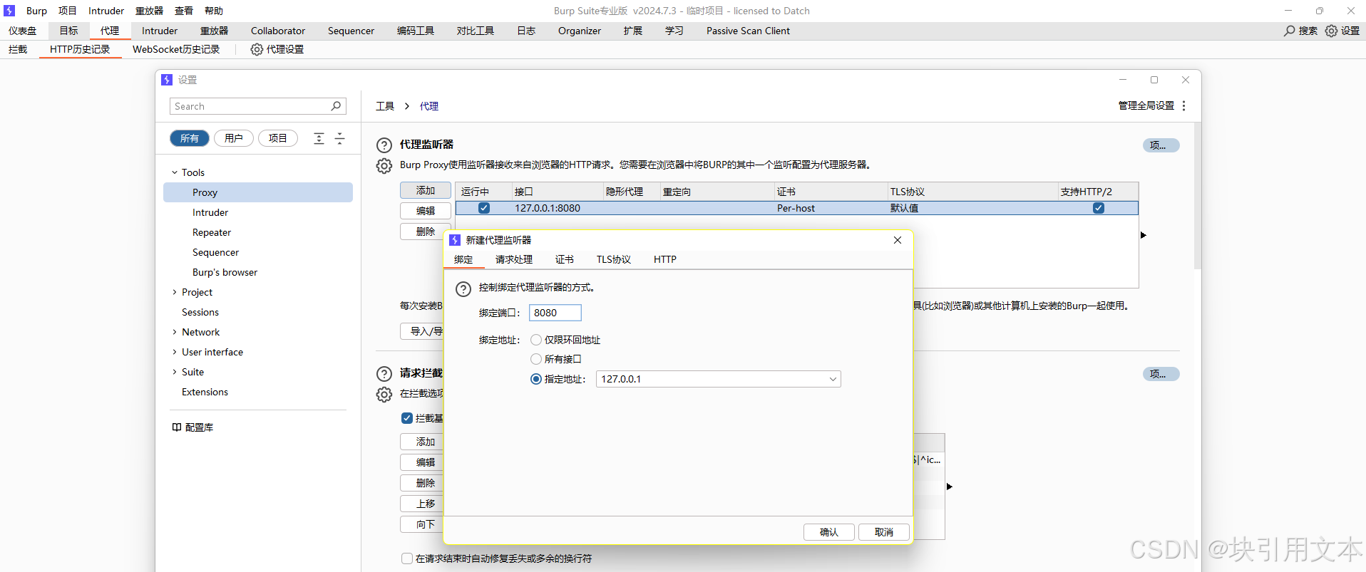
Task: Click 添加 to add a proxy listener
Action: click(426, 190)
